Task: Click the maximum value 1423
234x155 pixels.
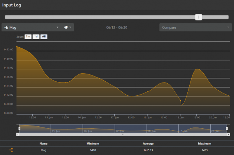Action: [204, 150]
